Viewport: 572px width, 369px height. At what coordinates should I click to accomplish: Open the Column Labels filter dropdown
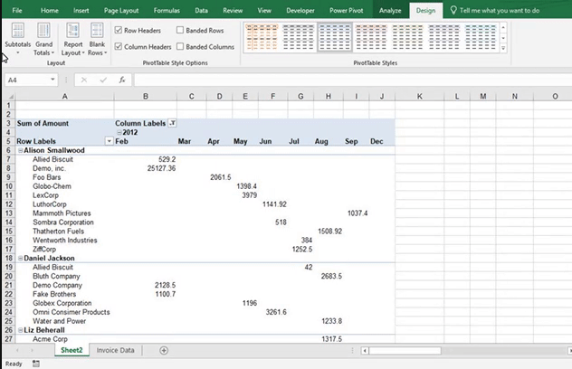pos(173,123)
